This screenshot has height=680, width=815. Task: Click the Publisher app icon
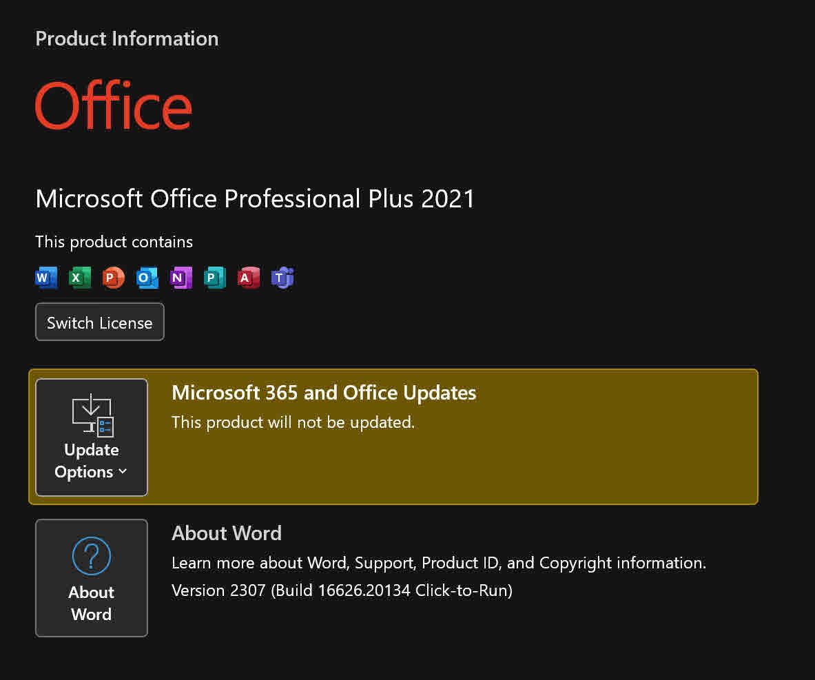[x=215, y=278]
